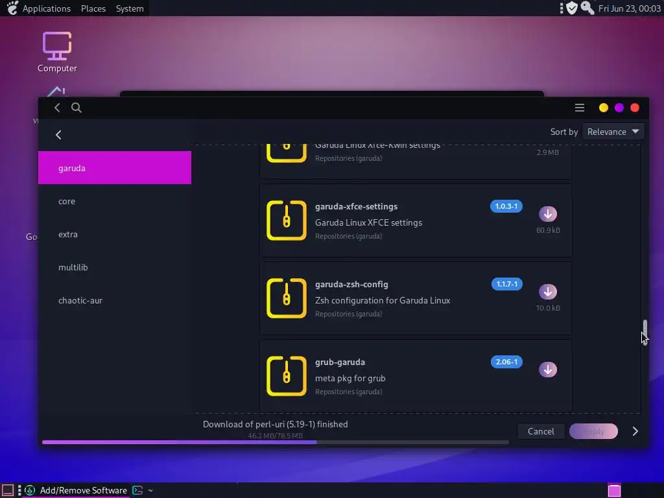Screen dimensions: 664x498
Task: Click the back chevron above the repository list
Action: (58, 135)
